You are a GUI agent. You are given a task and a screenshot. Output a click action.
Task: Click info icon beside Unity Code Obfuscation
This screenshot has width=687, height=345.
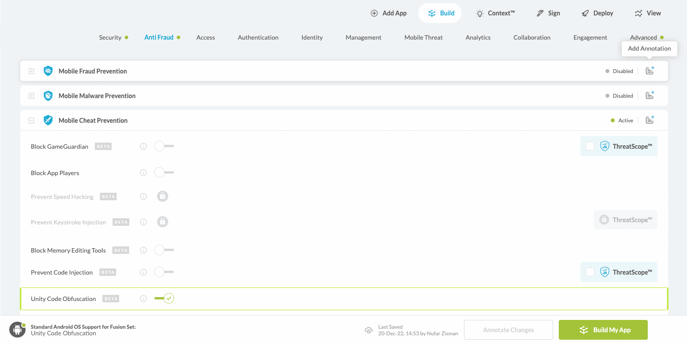click(143, 299)
